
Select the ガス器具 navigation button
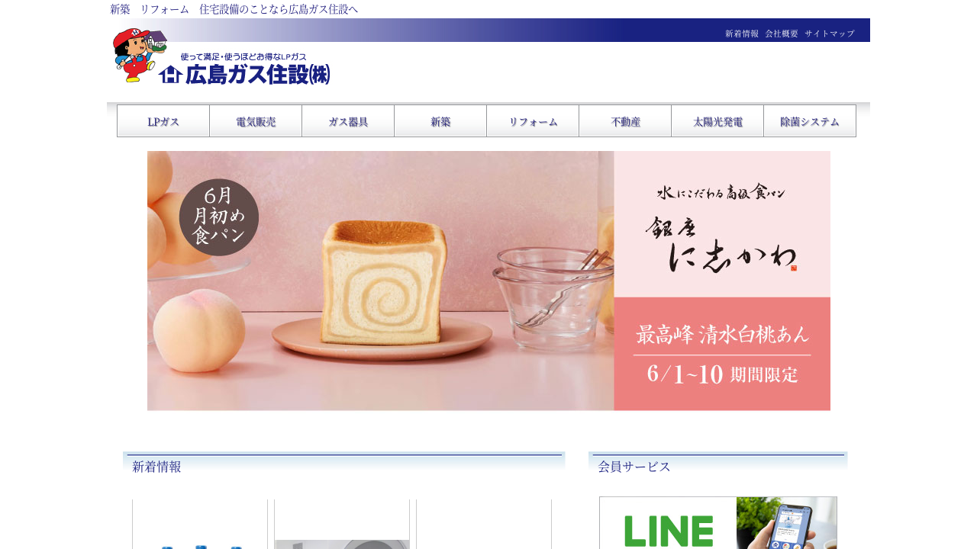pyautogui.click(x=348, y=121)
